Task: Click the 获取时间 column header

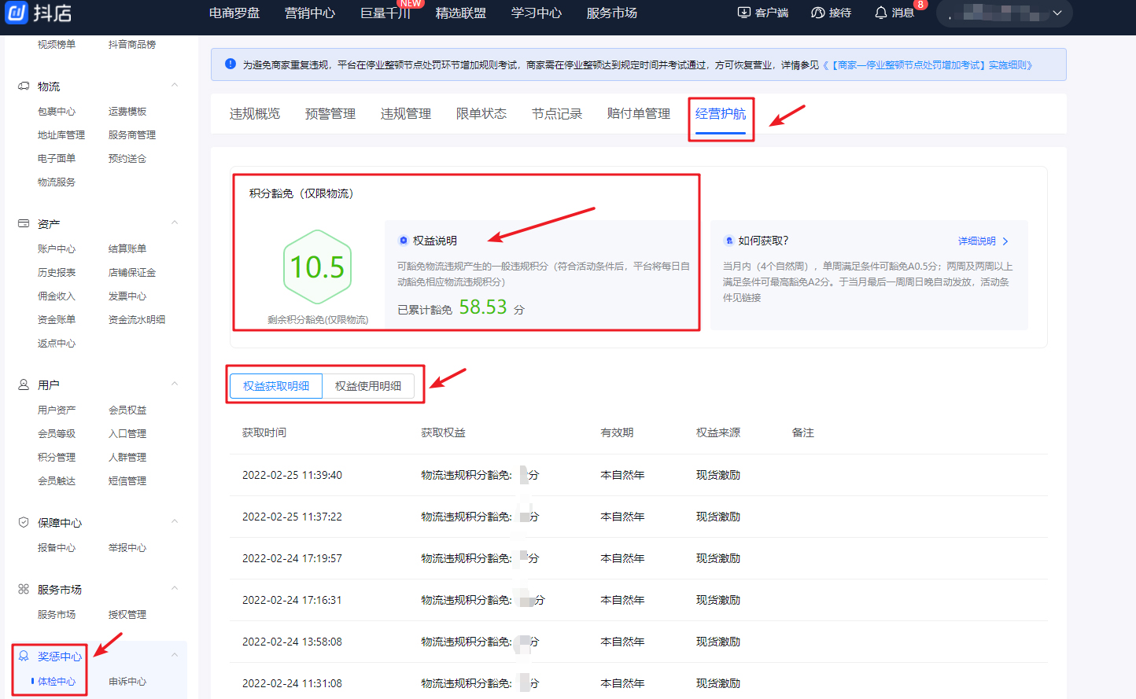Action: click(264, 433)
